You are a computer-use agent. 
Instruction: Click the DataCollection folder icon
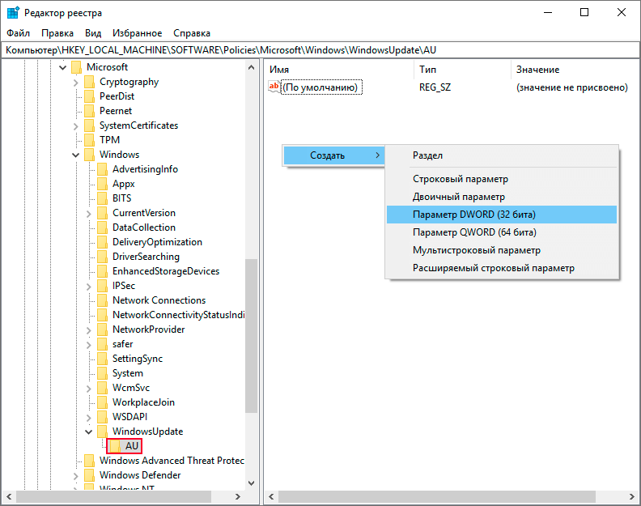click(103, 227)
